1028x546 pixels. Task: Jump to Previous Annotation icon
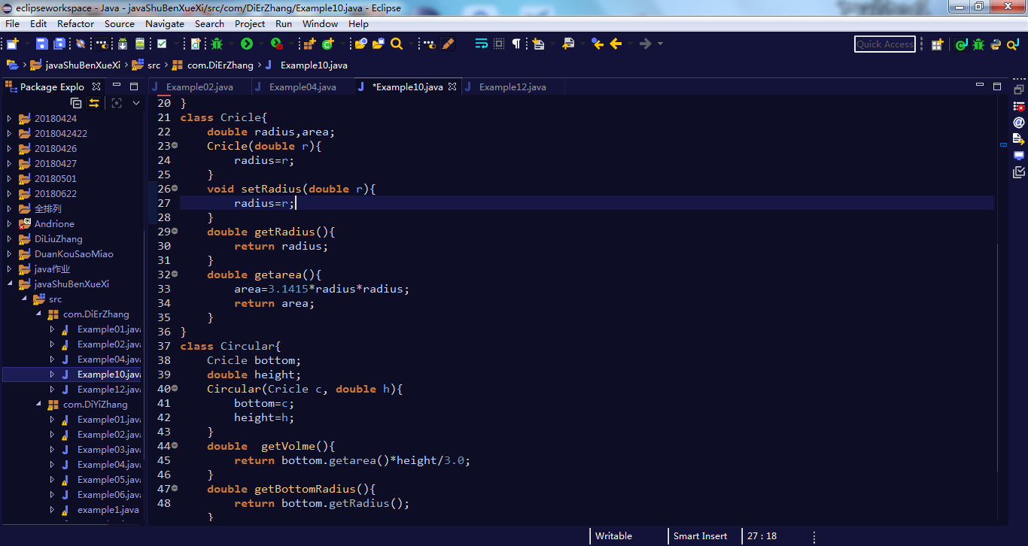pyautogui.click(x=568, y=44)
